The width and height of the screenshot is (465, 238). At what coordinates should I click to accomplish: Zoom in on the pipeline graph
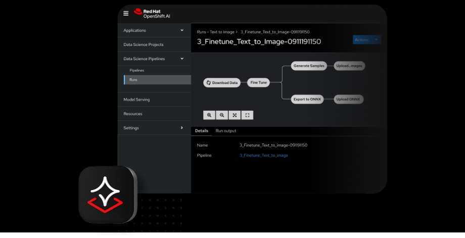click(x=209, y=115)
